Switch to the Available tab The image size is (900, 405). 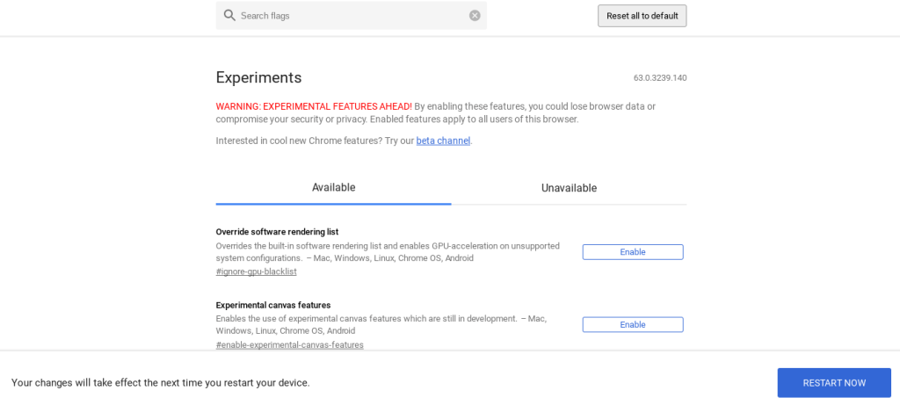click(333, 187)
